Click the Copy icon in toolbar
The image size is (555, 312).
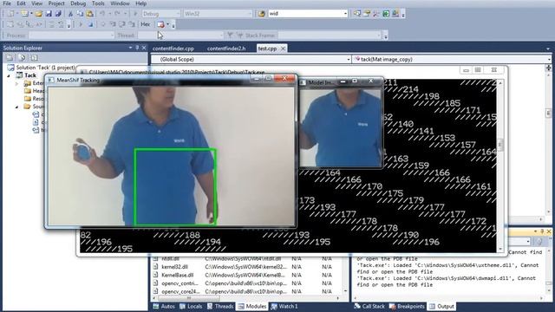coord(80,14)
